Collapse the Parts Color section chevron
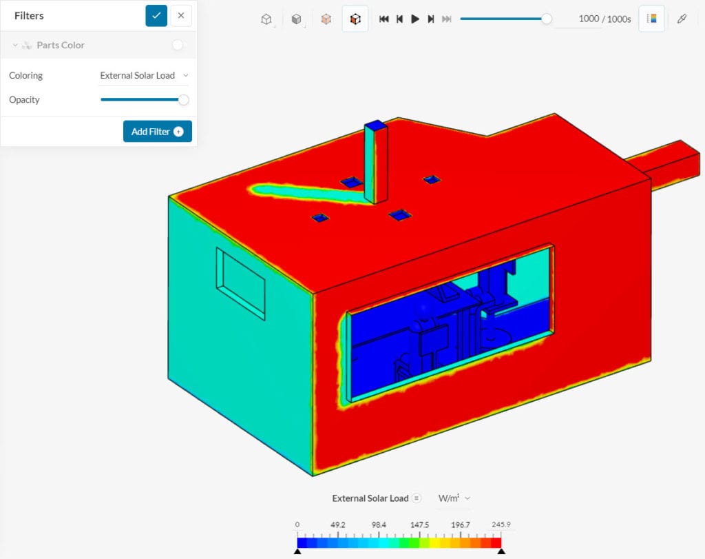 (x=14, y=44)
